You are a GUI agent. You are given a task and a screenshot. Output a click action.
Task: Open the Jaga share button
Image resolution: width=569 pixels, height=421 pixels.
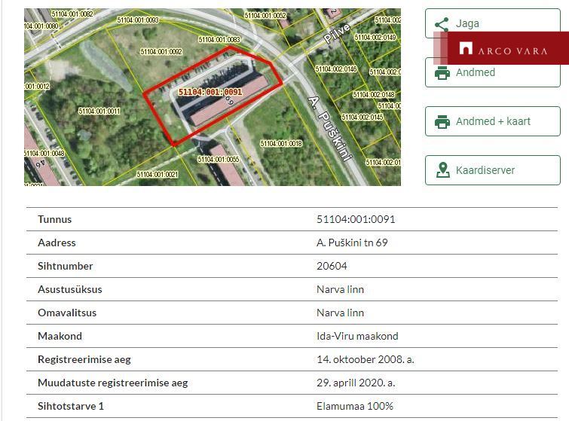tap(492, 23)
